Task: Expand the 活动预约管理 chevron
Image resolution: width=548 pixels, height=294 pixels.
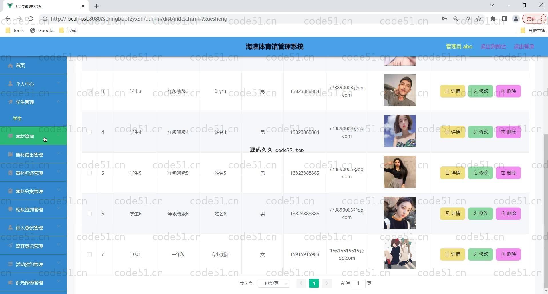Action: [x=59, y=263]
